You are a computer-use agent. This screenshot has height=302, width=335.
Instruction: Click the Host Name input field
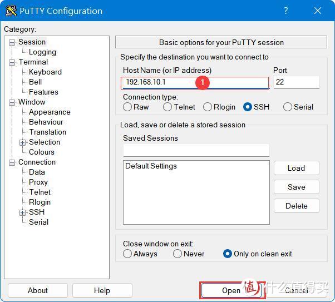[x=195, y=82]
